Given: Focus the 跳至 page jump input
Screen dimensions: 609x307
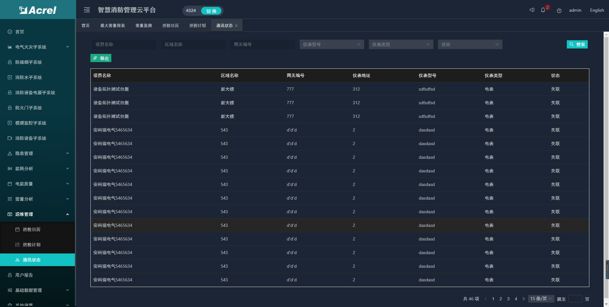Looking at the screenshot, I should tap(575, 299).
